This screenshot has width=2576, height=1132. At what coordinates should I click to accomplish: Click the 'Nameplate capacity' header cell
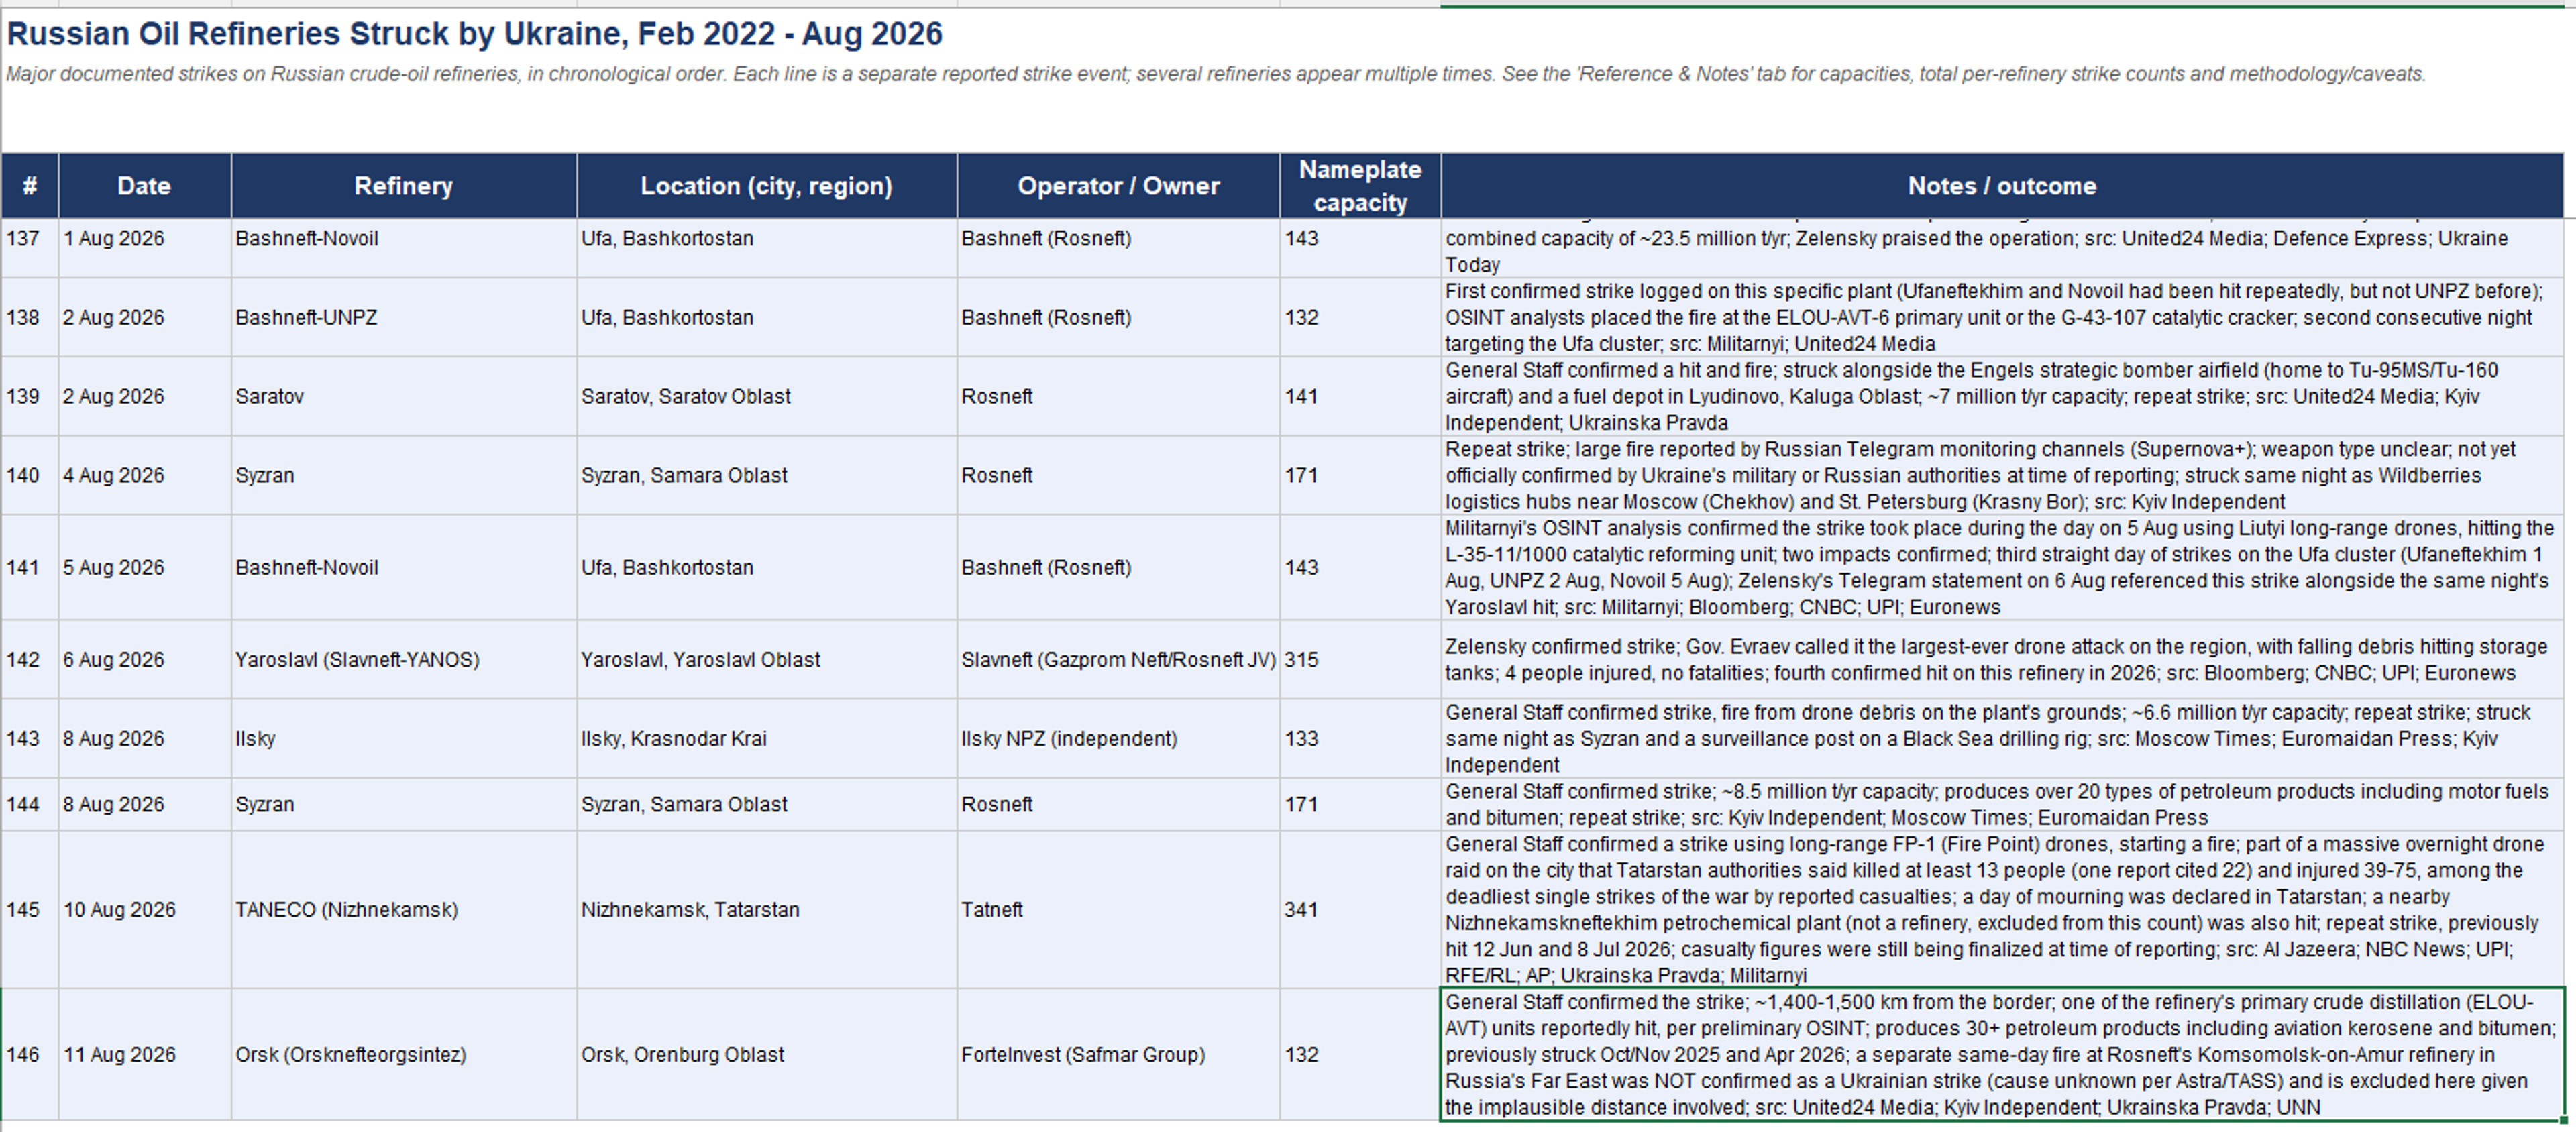pyautogui.click(x=1360, y=186)
